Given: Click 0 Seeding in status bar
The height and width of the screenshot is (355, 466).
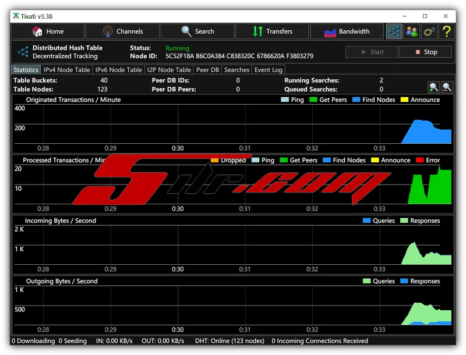Looking at the screenshot, I should click(72, 341).
